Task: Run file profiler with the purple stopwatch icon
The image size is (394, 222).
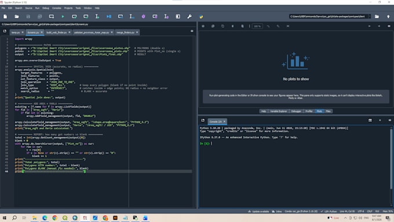Action: click(143, 17)
